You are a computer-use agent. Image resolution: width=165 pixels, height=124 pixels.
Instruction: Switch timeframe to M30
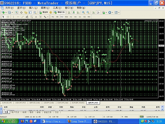click(x=67, y=17)
